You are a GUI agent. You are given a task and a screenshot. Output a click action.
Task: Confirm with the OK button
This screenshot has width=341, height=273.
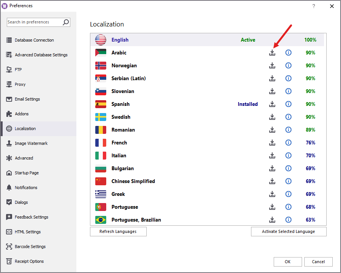288,262
